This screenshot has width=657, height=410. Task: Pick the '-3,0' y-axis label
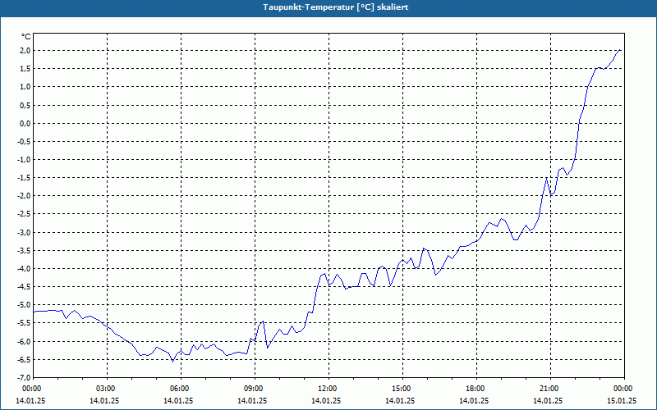pos(24,232)
